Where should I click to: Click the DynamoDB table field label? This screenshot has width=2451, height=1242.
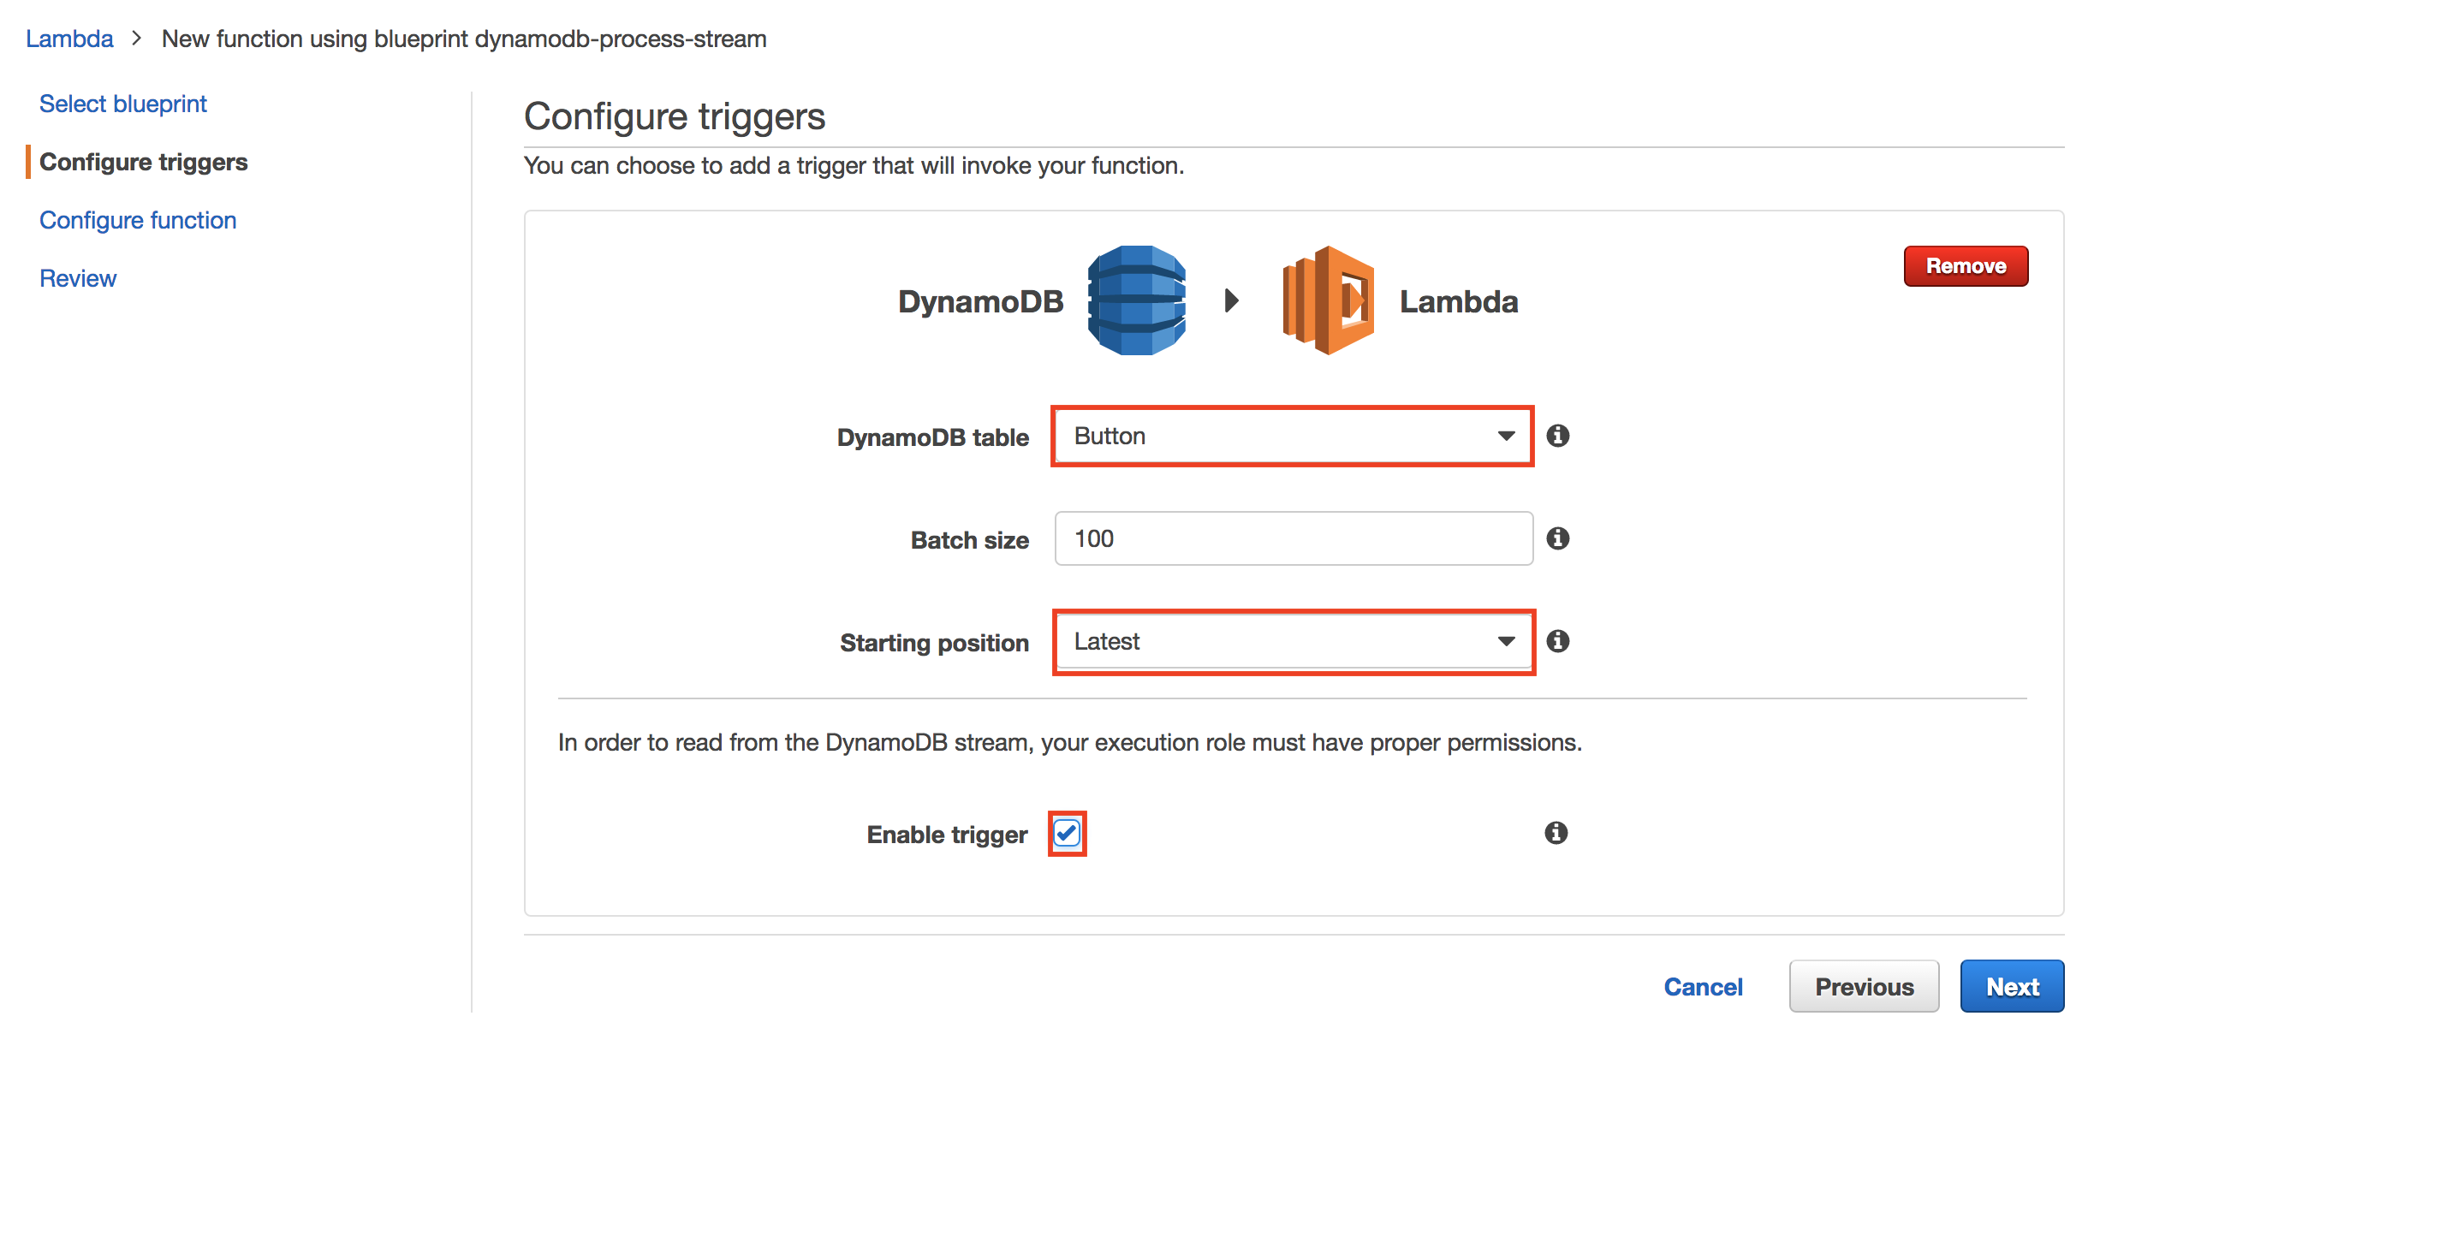click(932, 437)
